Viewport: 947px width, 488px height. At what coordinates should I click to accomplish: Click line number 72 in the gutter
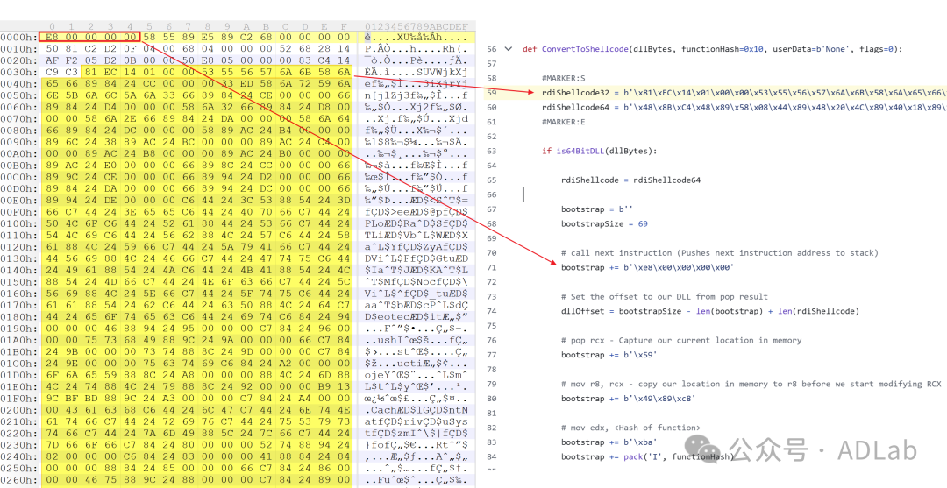tap(491, 282)
